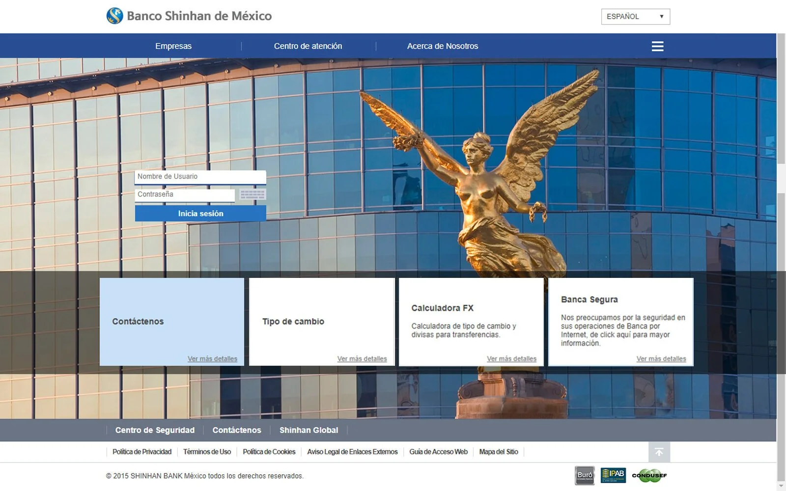Click the scroll-to-top arrow icon
Viewport: 786px width, 491px height.
pyautogui.click(x=659, y=452)
